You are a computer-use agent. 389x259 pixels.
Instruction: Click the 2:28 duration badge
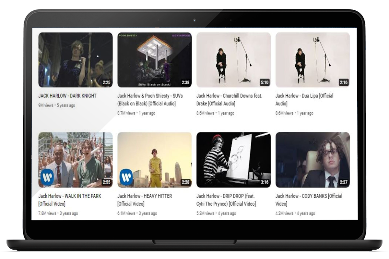point(185,182)
